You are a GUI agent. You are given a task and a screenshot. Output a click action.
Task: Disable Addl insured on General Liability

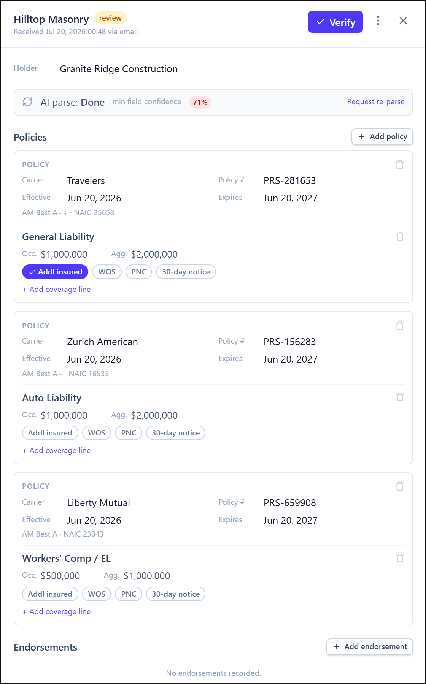[x=55, y=272]
